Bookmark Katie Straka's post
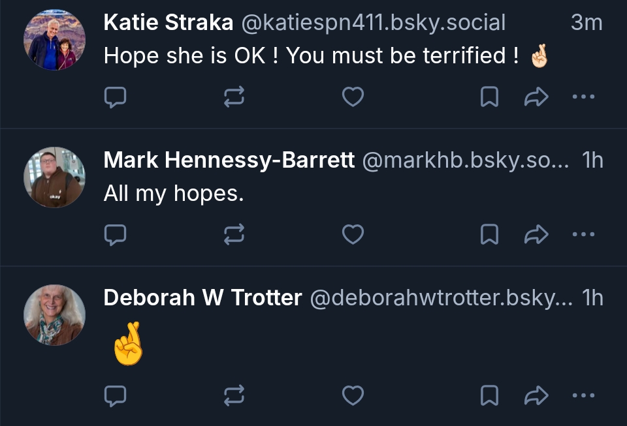 (489, 97)
